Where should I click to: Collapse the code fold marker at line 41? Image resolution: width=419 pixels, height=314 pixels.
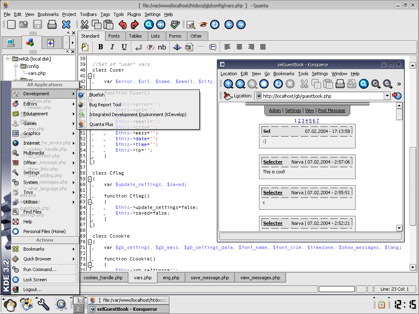90,76
